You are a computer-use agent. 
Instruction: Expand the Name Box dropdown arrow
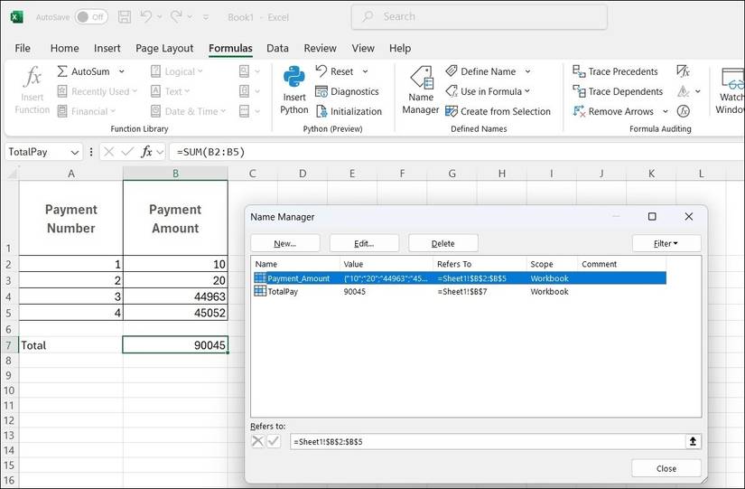click(x=74, y=152)
